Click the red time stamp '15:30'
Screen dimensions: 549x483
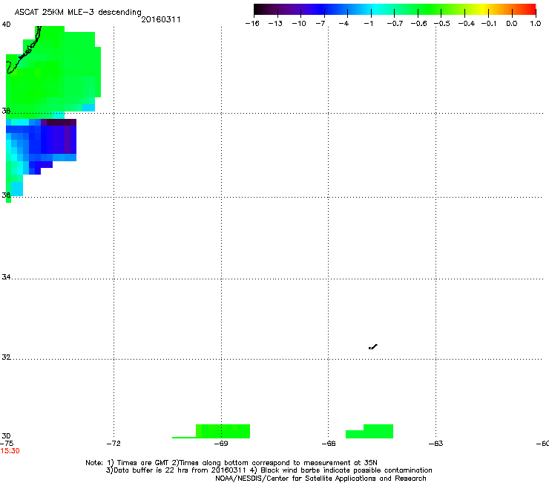10,451
